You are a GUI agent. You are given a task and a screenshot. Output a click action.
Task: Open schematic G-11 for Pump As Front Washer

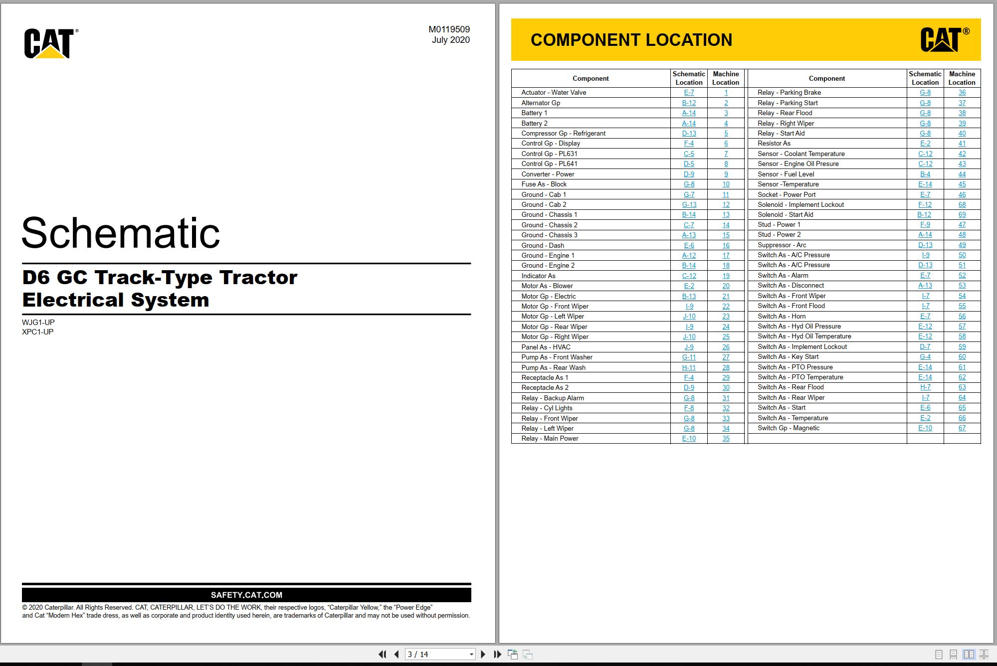point(689,357)
